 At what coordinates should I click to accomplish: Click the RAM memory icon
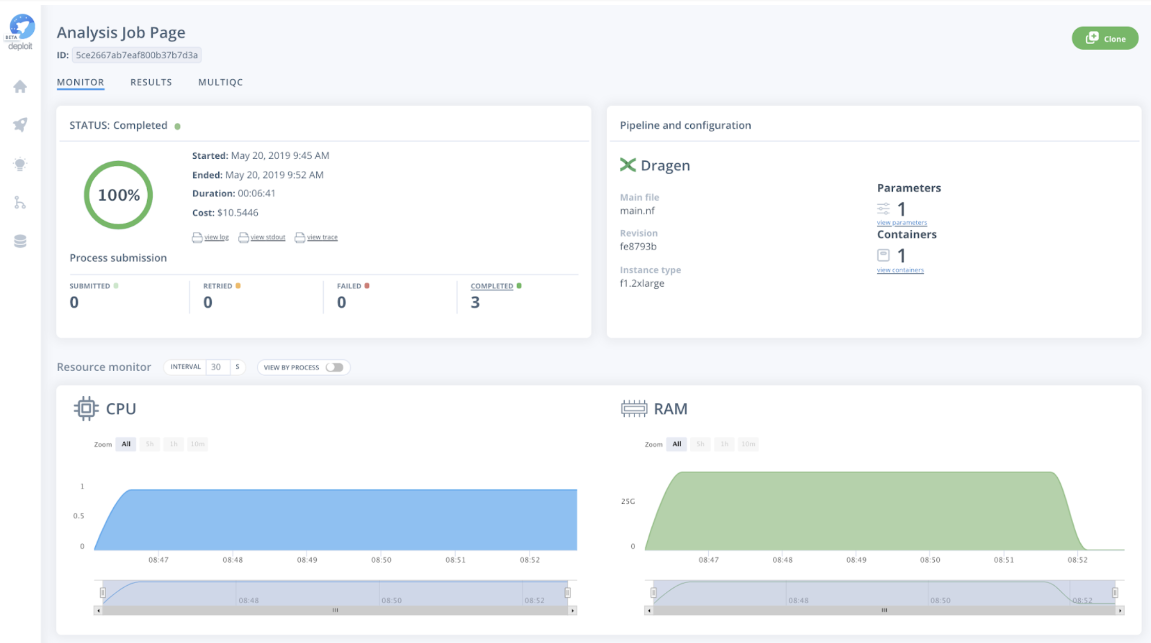(634, 409)
